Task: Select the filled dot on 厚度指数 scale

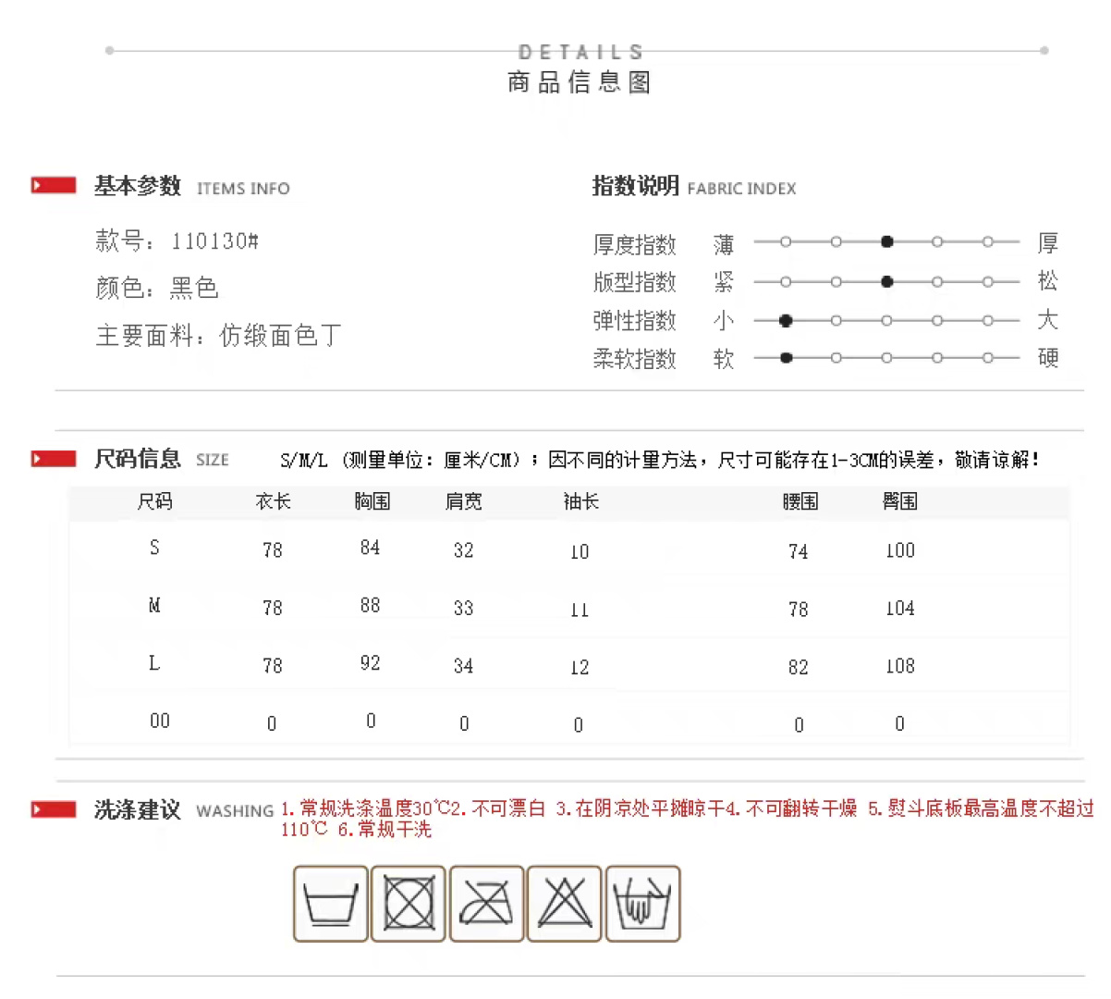Action: [x=886, y=242]
